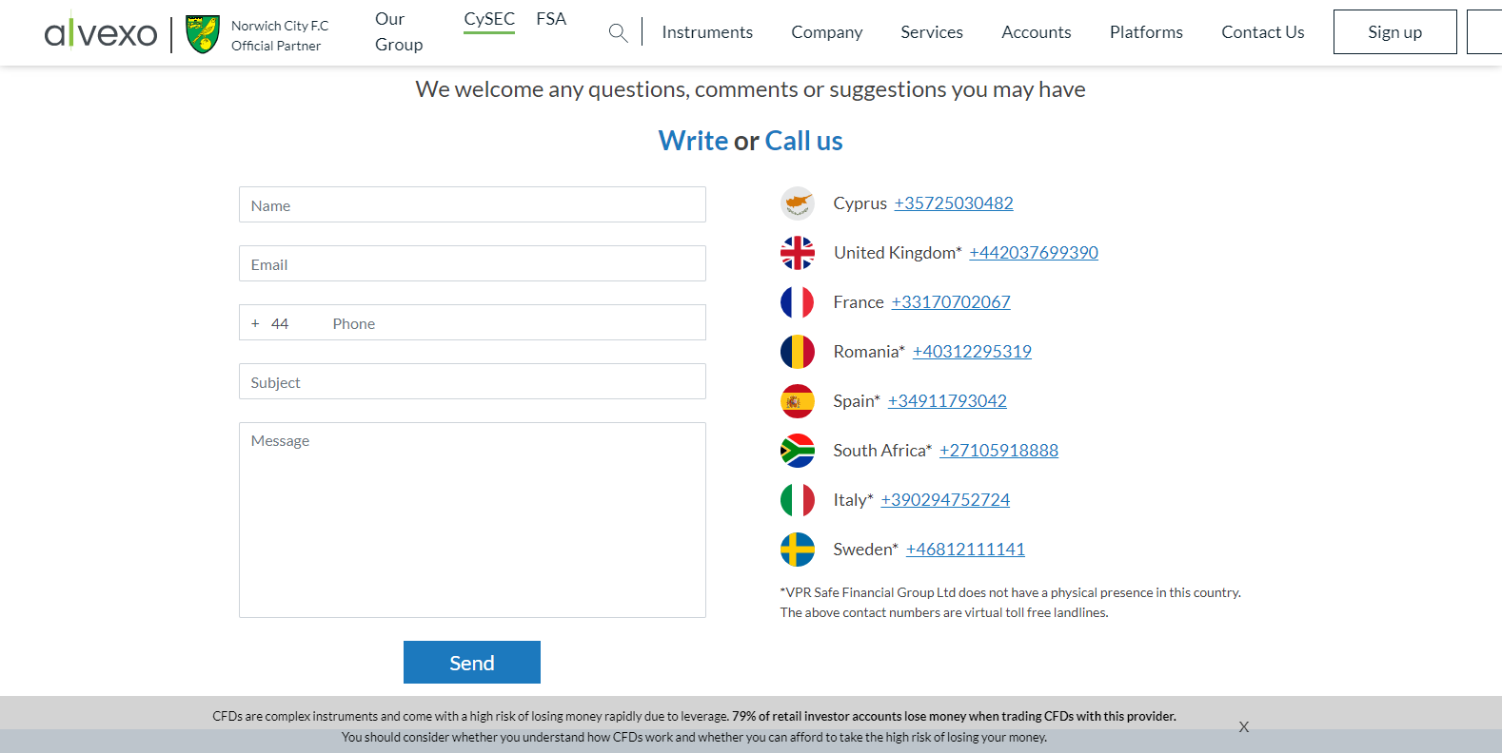Click the "79% of retail investor accounts" warning text

click(954, 717)
